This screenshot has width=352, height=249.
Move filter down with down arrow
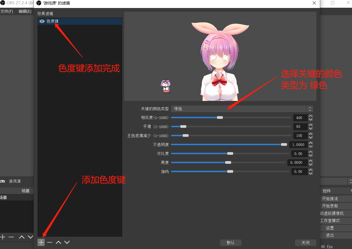point(67,242)
